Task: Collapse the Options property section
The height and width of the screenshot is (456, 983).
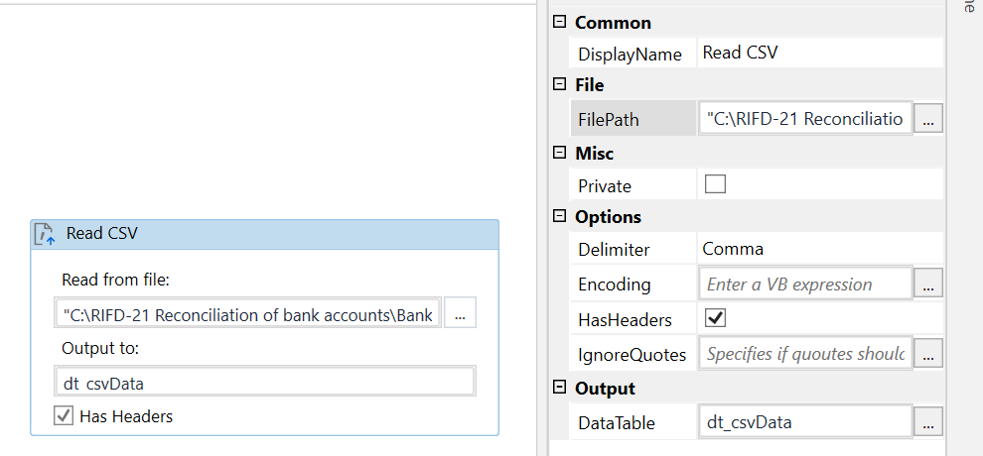Action: pos(560,216)
